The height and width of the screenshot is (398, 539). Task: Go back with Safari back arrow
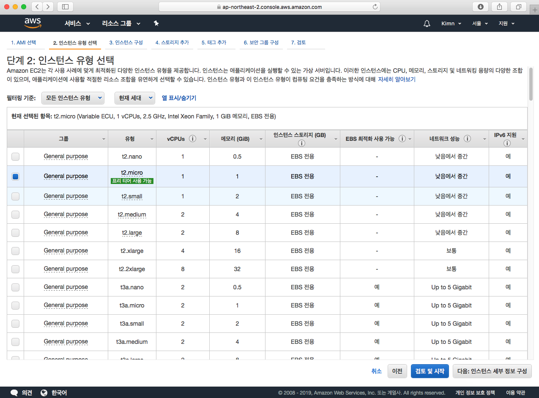pos(37,7)
